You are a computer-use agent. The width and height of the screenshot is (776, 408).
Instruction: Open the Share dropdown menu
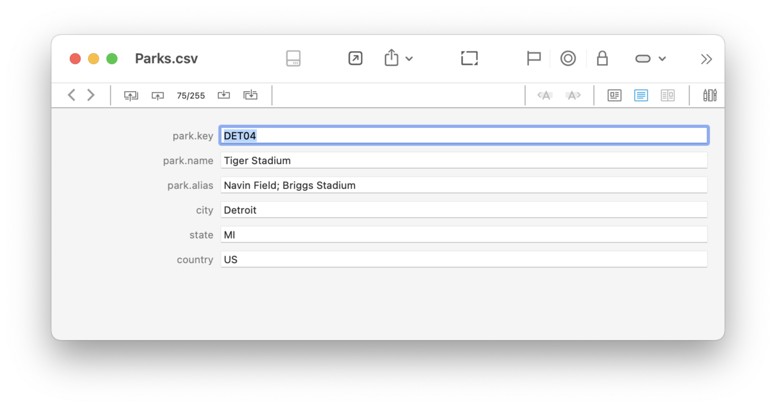pyautogui.click(x=398, y=59)
